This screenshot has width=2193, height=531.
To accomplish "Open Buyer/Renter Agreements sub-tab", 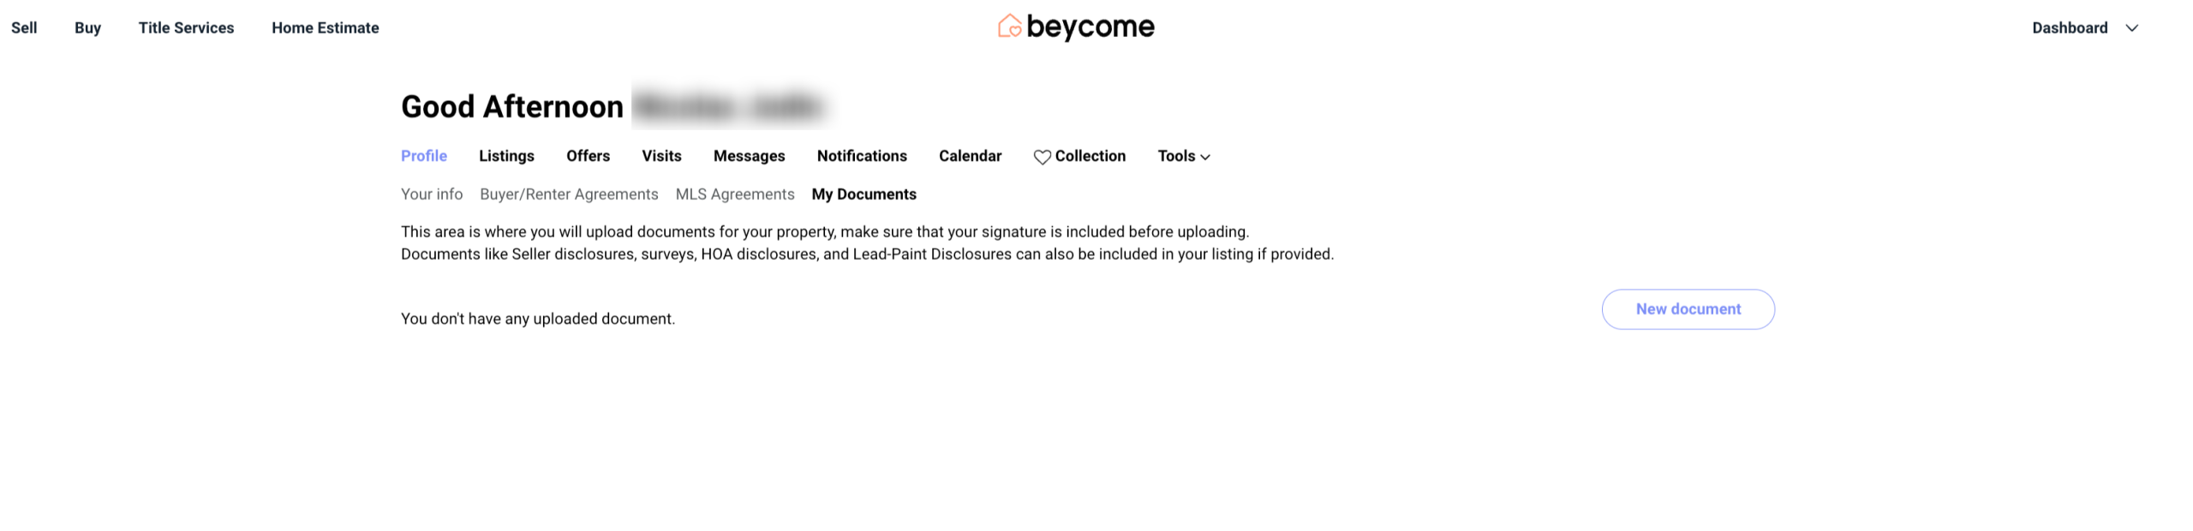I will click(569, 194).
